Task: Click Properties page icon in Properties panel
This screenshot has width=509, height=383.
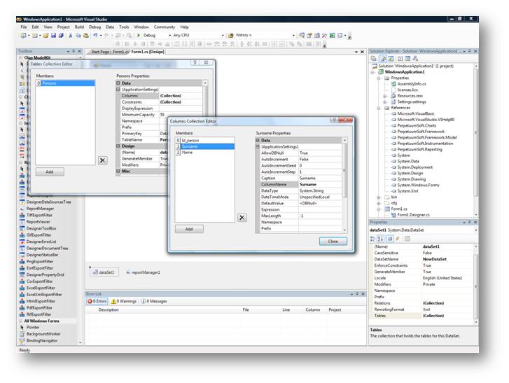Action: pos(407,239)
